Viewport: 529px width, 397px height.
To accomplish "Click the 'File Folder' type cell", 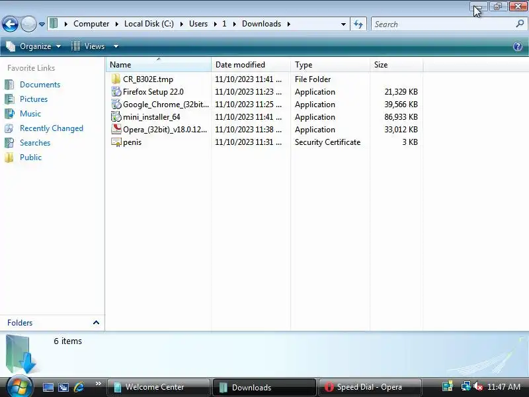I will click(x=313, y=79).
